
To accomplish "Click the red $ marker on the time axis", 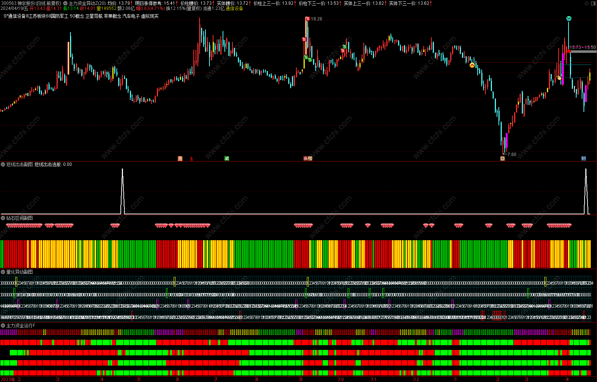I will (x=191, y=159).
